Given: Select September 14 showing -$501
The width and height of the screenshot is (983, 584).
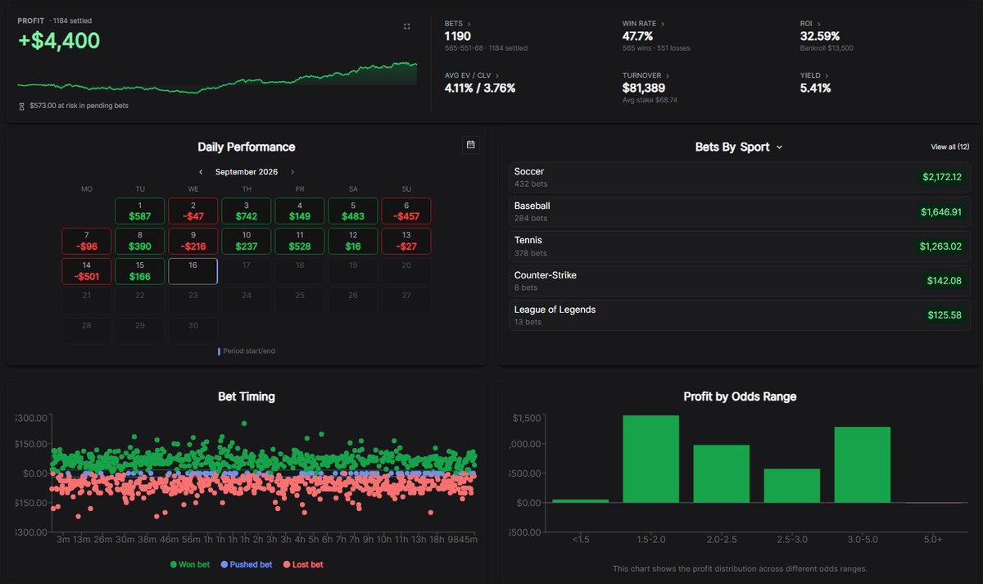Looking at the screenshot, I should (x=87, y=271).
